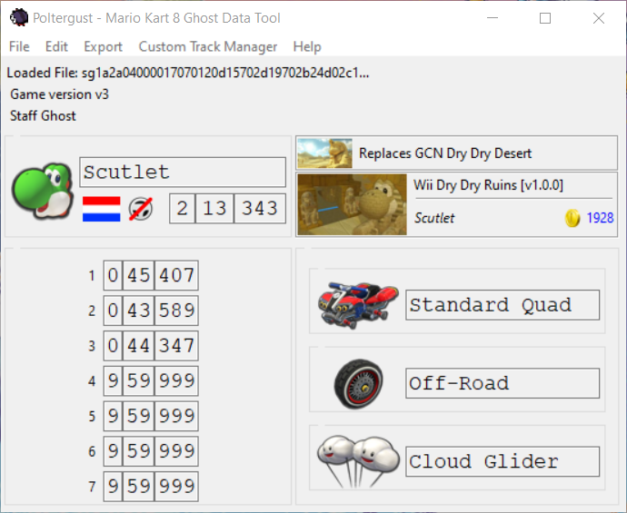The width and height of the screenshot is (627, 513).
Task: Click lap 4 milliseconds field 999
Action: point(176,380)
